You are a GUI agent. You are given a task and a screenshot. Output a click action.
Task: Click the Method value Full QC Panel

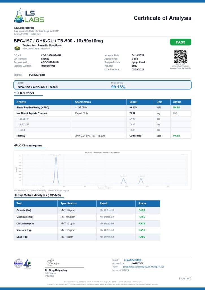(x=37, y=75)
